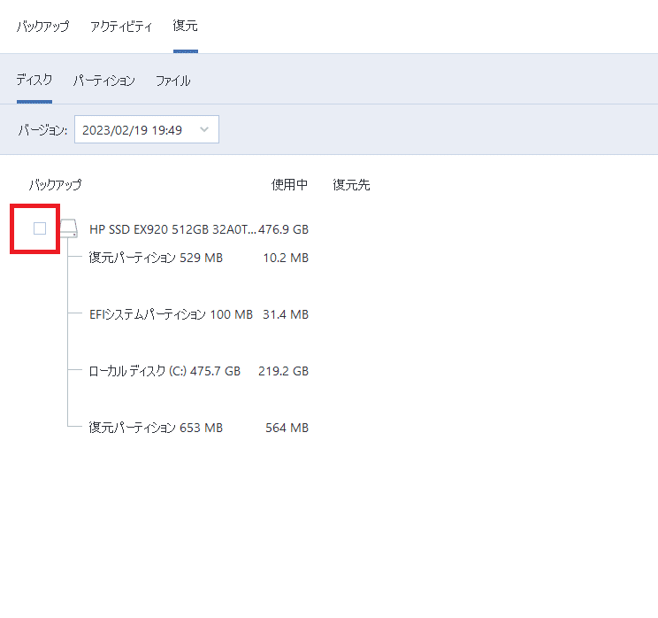
Task: Click the 31.4 MB used value
Action: coord(286,314)
